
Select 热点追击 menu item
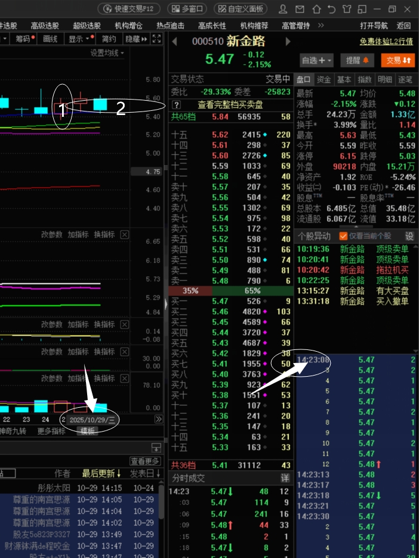(170, 26)
